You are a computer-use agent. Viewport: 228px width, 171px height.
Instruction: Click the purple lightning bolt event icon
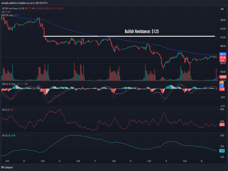point(217,78)
